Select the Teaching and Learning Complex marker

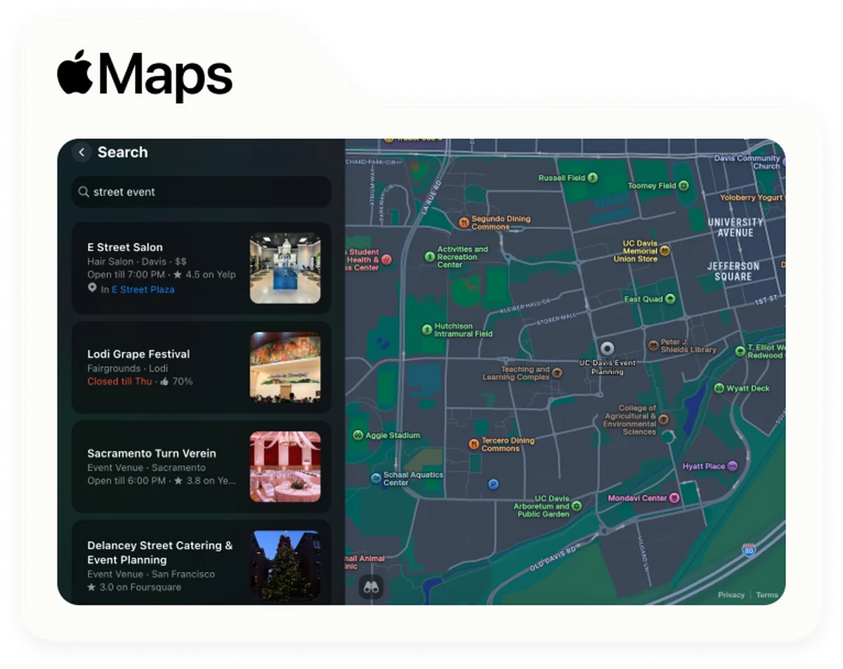coord(557,372)
